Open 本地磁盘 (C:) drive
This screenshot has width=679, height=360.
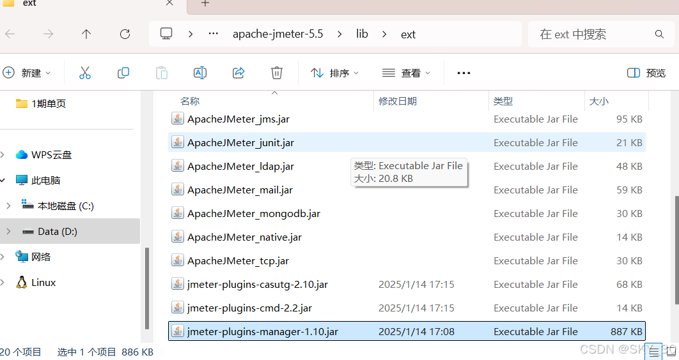point(58,206)
